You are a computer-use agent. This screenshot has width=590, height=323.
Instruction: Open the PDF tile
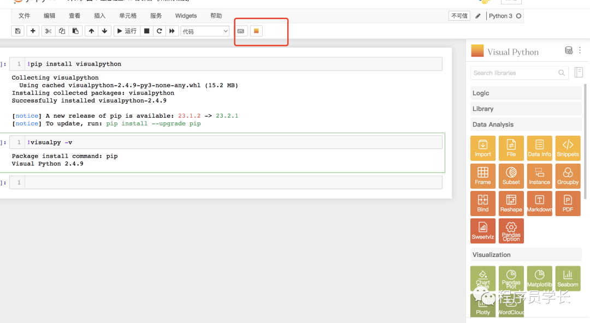[x=568, y=204]
